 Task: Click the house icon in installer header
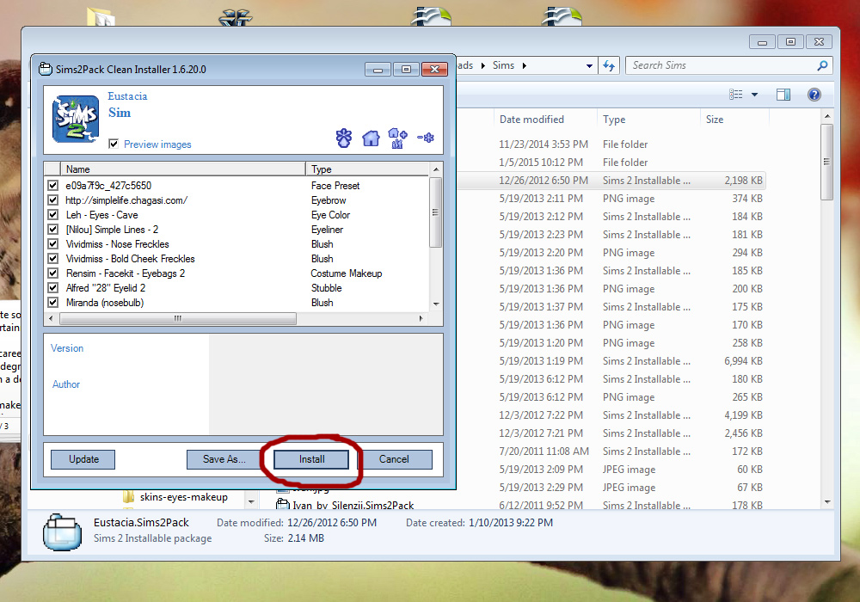tap(371, 138)
